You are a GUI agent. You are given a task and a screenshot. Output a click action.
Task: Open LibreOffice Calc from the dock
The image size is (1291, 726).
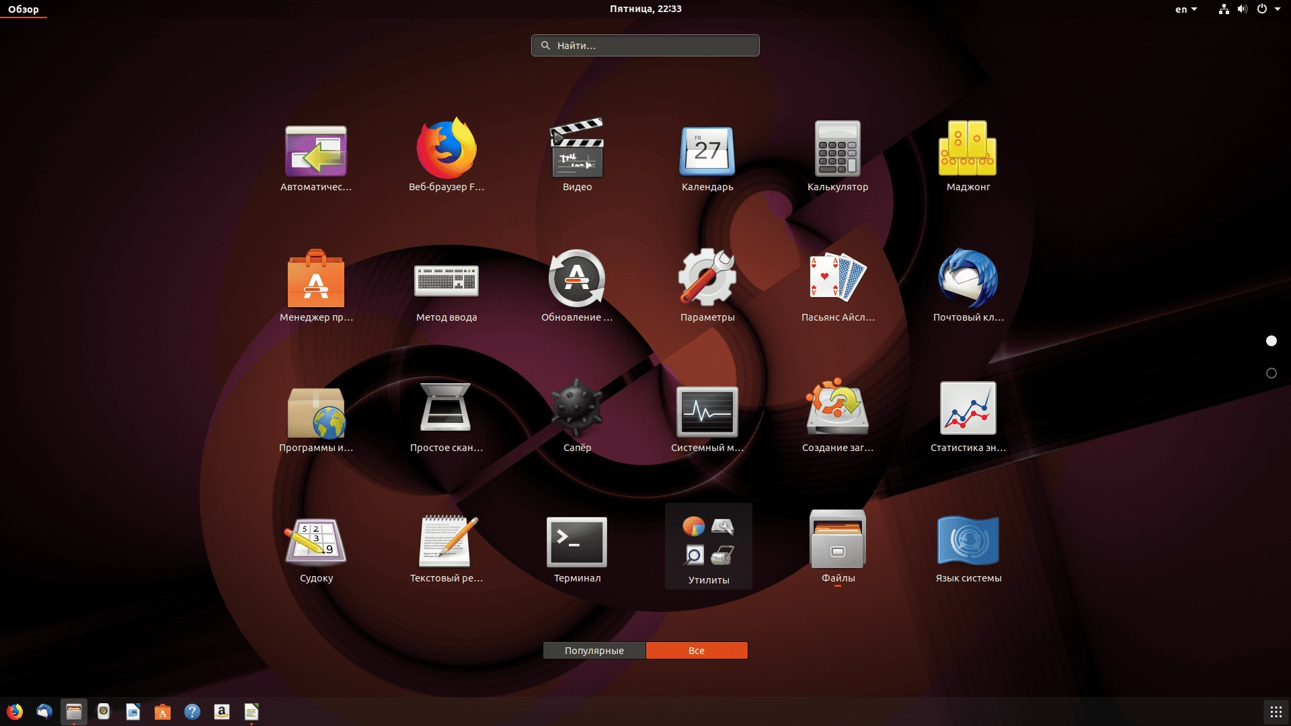pos(251,711)
